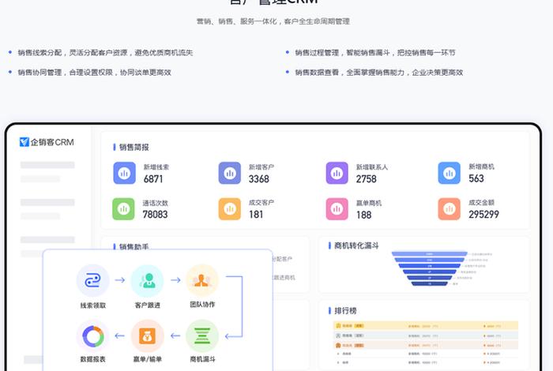
Task: Select the first-place row in 排行榜
Action: point(425,324)
